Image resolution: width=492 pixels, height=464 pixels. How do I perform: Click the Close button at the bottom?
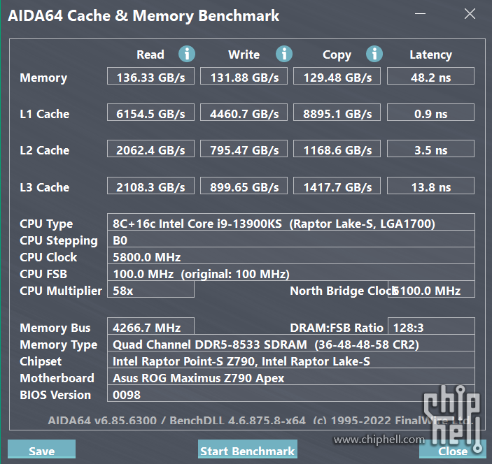point(453,449)
